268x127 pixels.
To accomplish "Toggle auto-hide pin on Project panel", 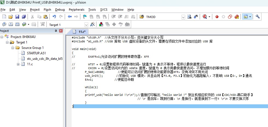I will pyautogui.click(x=56, y=31).
